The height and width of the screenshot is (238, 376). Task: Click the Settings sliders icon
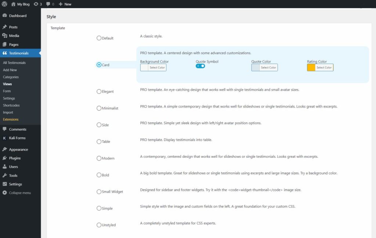tap(4, 184)
